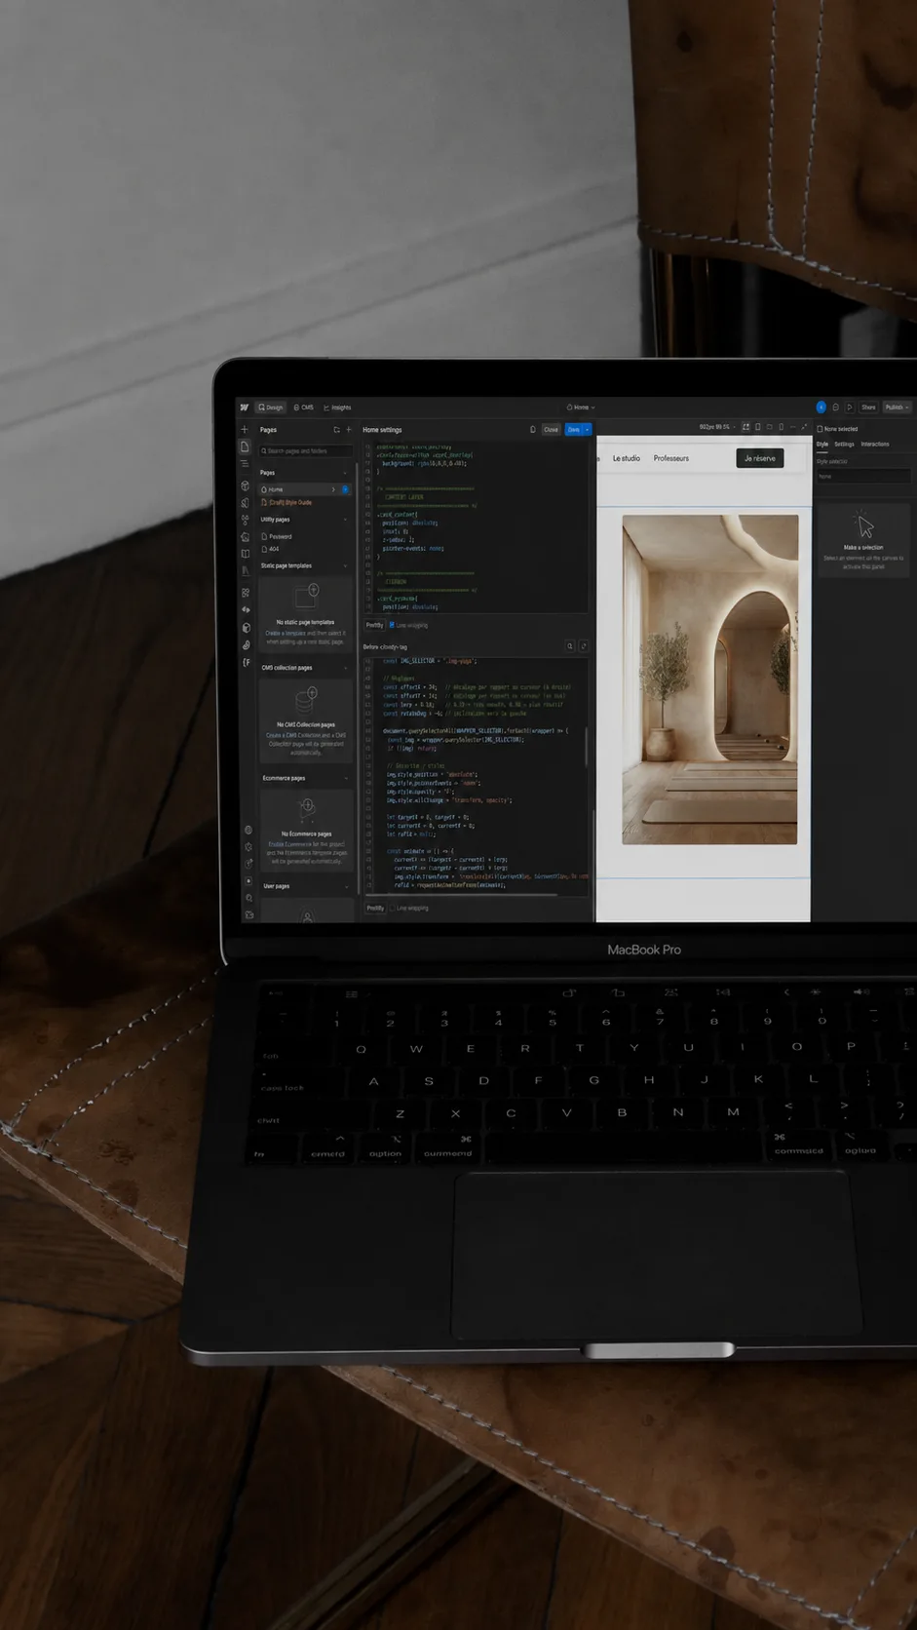Open the Add elements plus panel
This screenshot has height=1630, width=917.
[245, 429]
